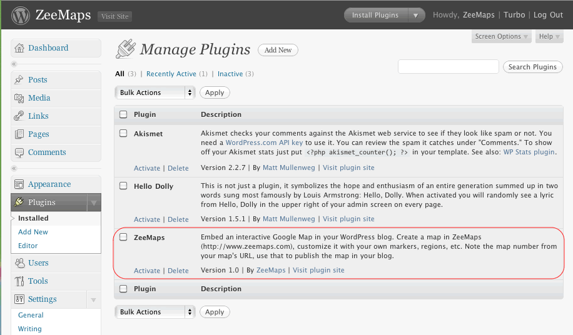The height and width of the screenshot is (335, 573).
Task: Activate the Hello Dolly plugin
Action: [x=147, y=219]
